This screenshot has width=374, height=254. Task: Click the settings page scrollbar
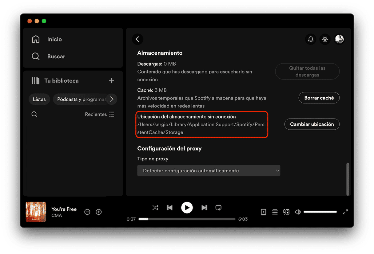pos(348,179)
